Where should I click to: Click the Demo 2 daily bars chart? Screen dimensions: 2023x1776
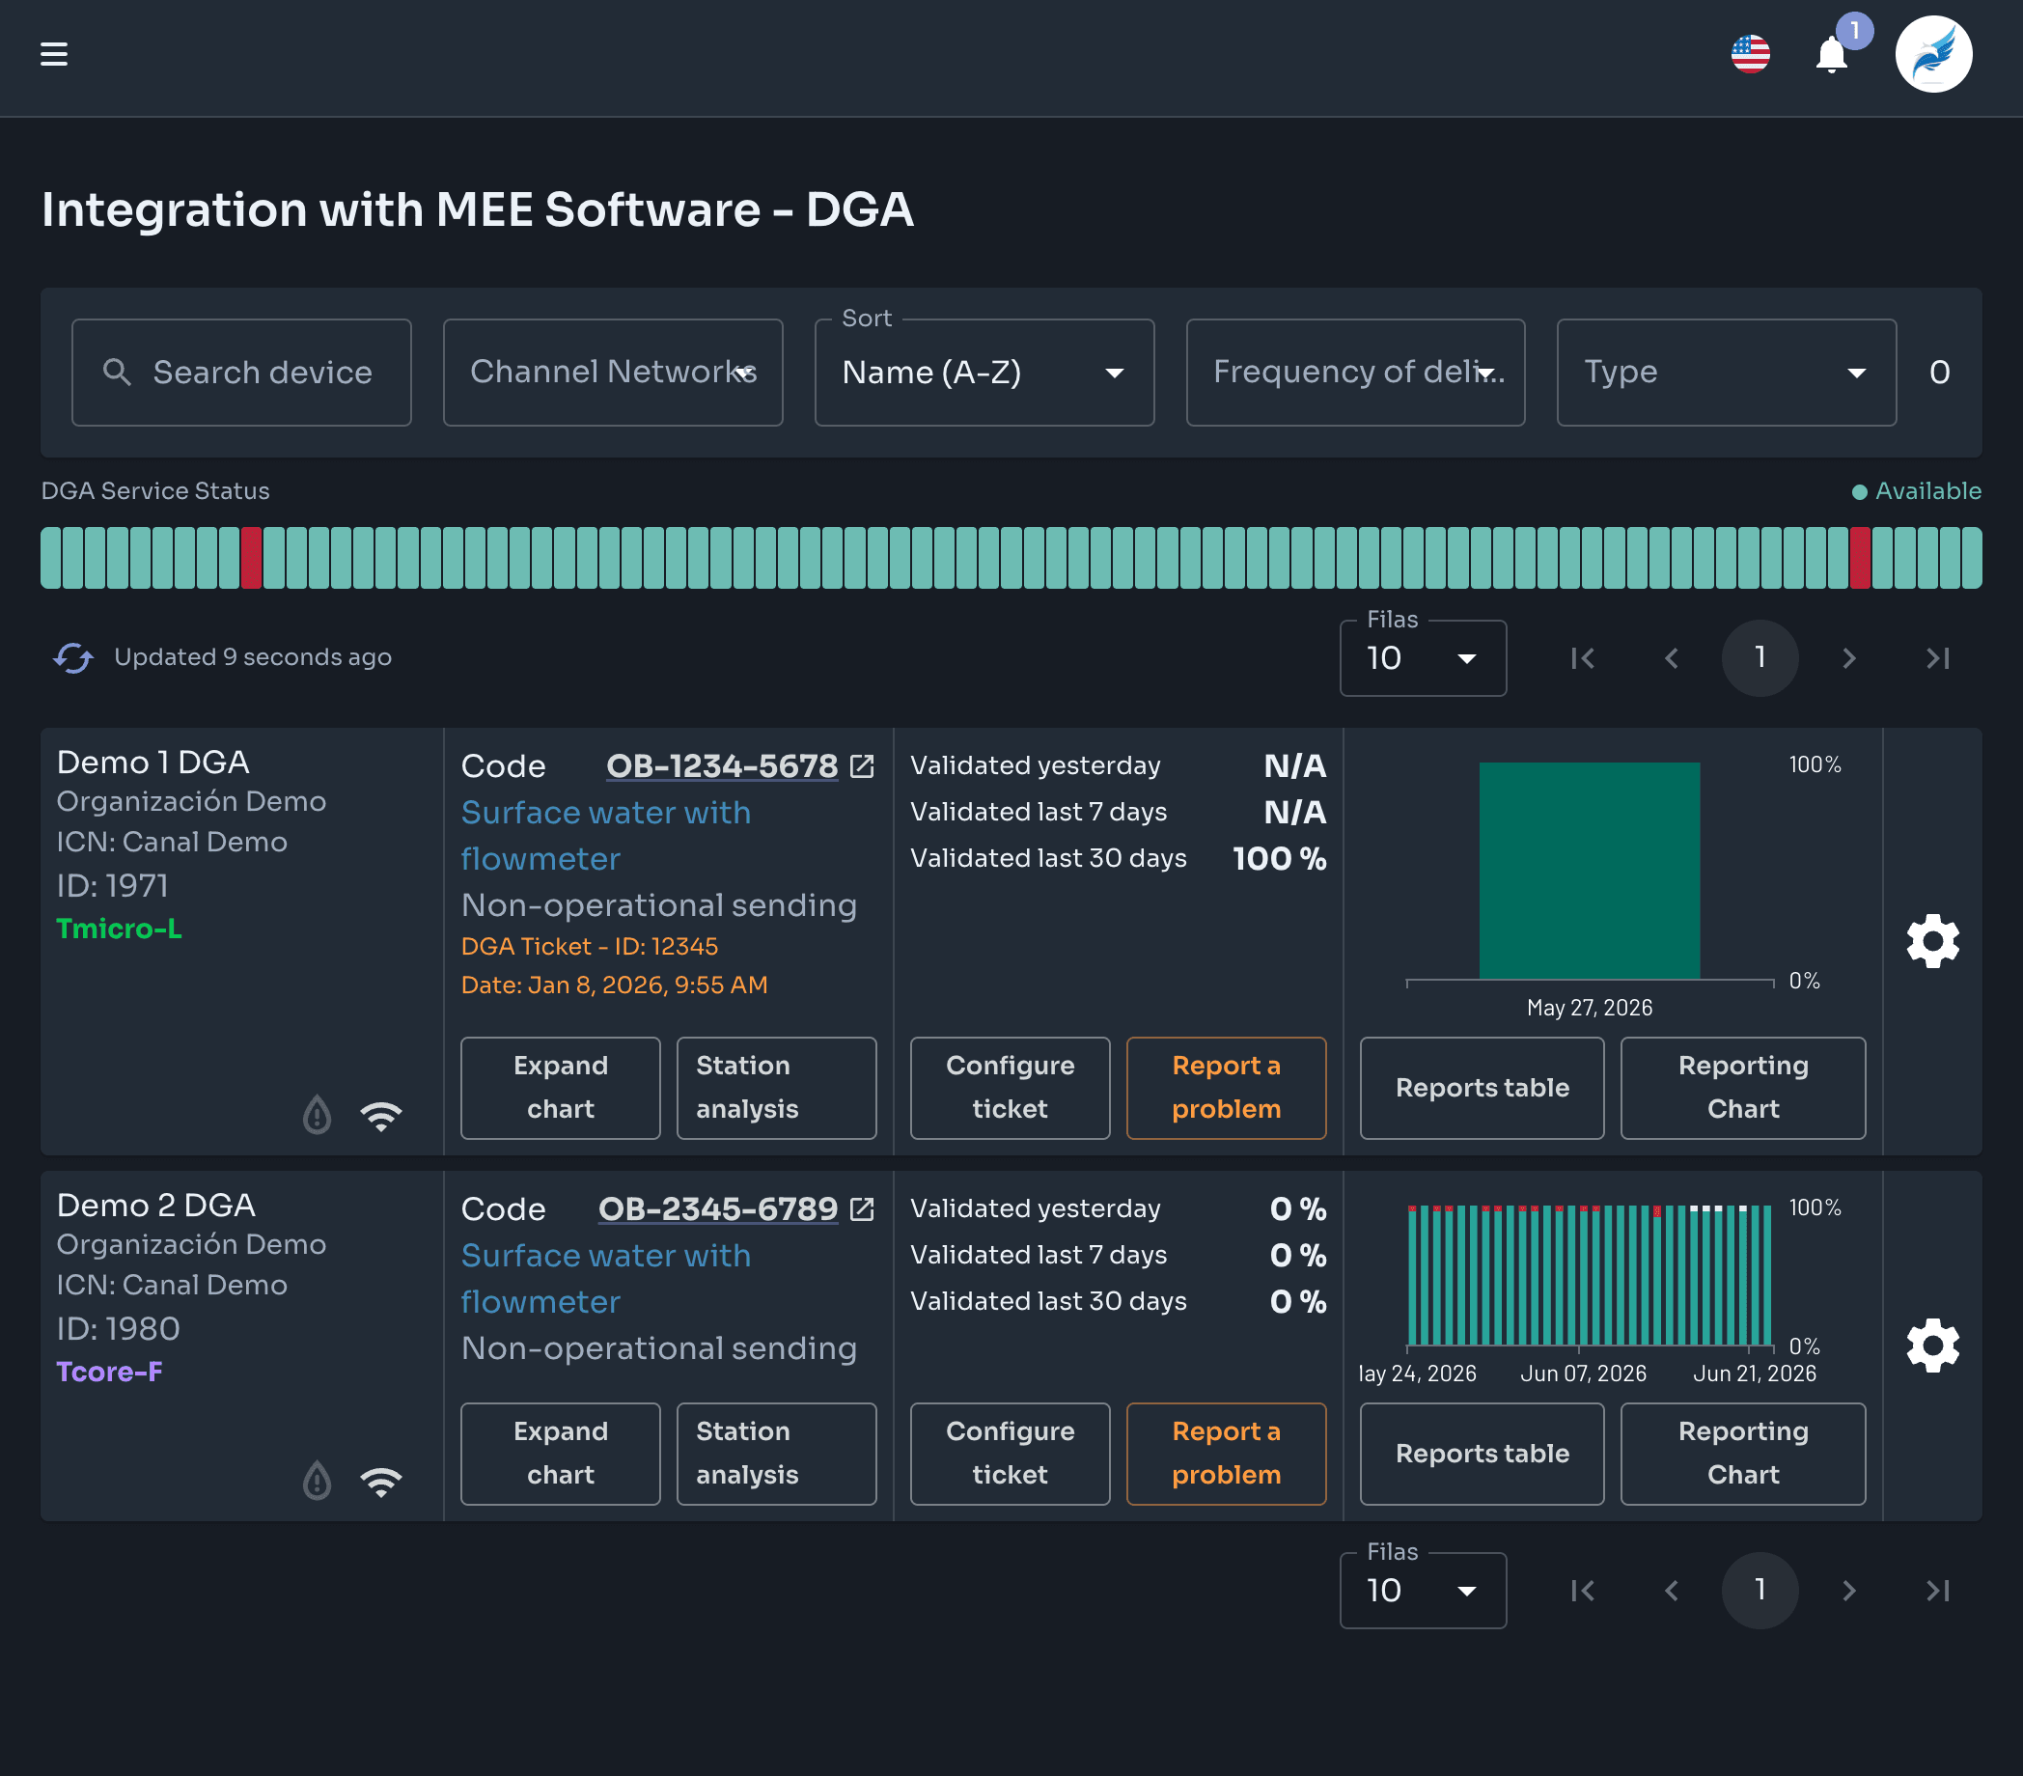pyautogui.click(x=1590, y=1275)
